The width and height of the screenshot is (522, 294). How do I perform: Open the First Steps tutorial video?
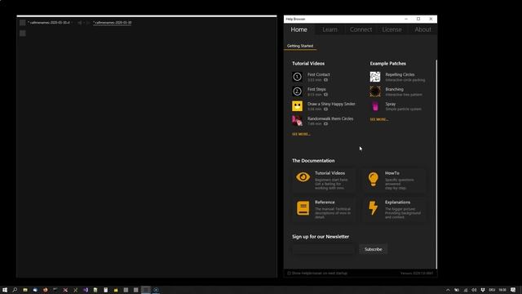pyautogui.click(x=297, y=91)
